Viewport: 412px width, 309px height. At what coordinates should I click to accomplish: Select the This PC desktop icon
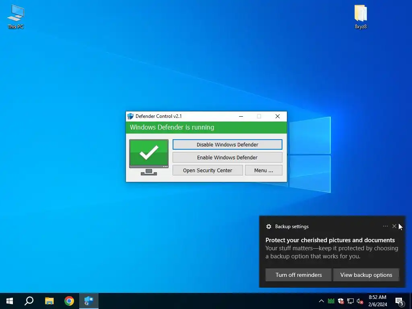click(16, 16)
